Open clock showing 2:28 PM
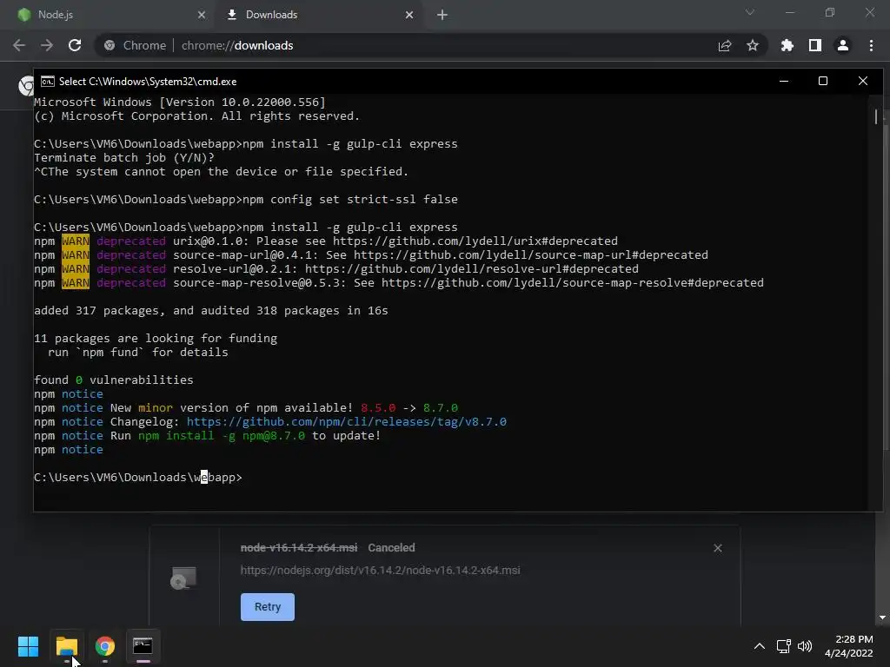This screenshot has width=890, height=667. 849,646
